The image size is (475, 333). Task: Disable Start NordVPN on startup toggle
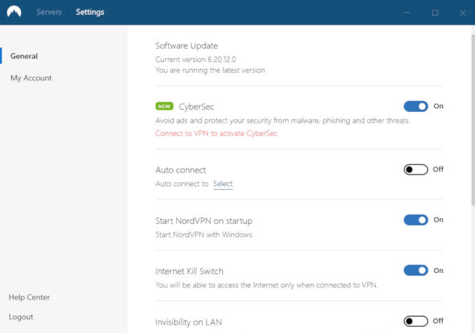[x=416, y=220]
